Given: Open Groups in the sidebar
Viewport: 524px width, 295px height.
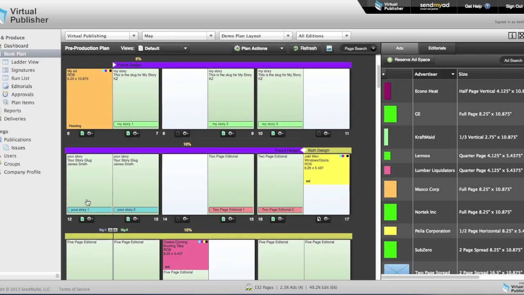Looking at the screenshot, I should click(x=12, y=164).
